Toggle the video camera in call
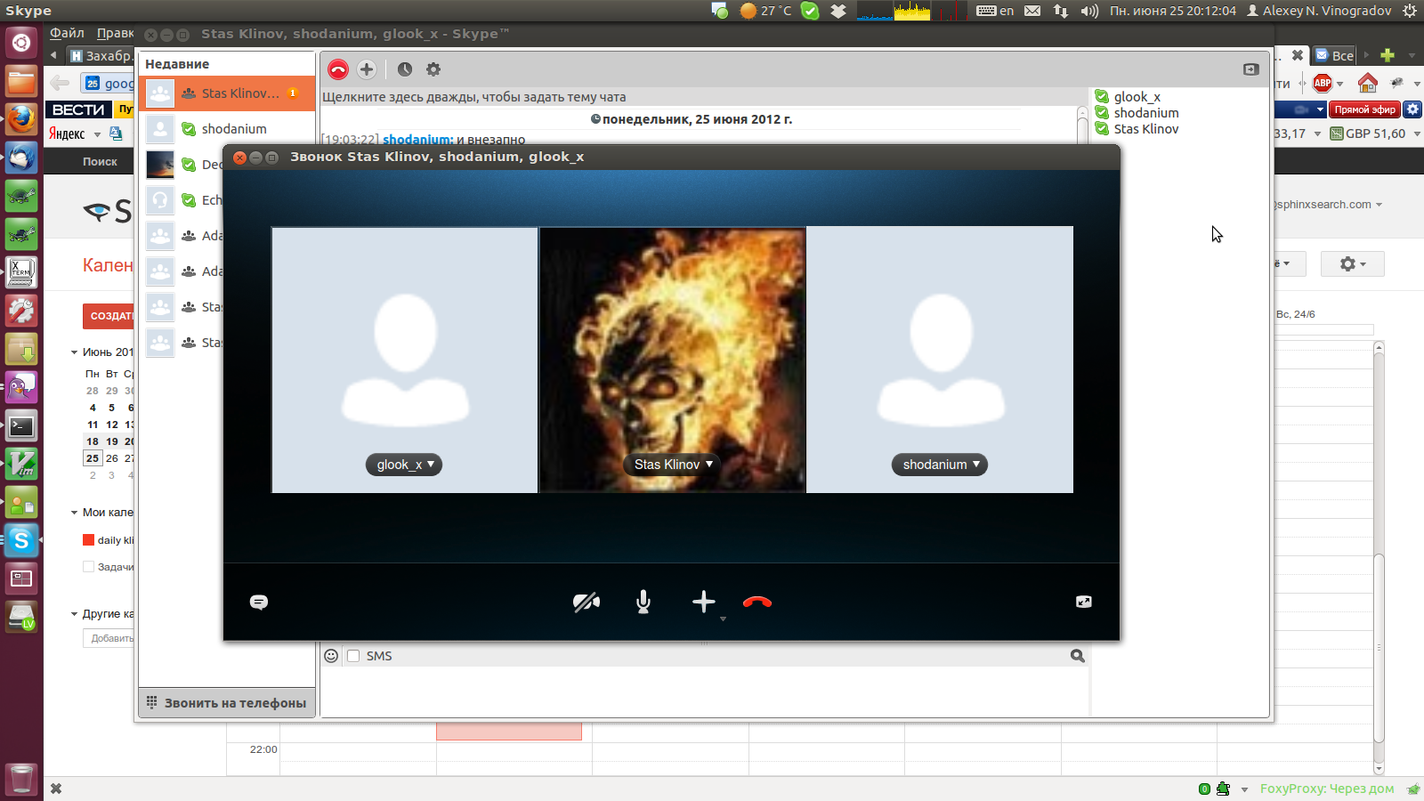 pos(586,603)
